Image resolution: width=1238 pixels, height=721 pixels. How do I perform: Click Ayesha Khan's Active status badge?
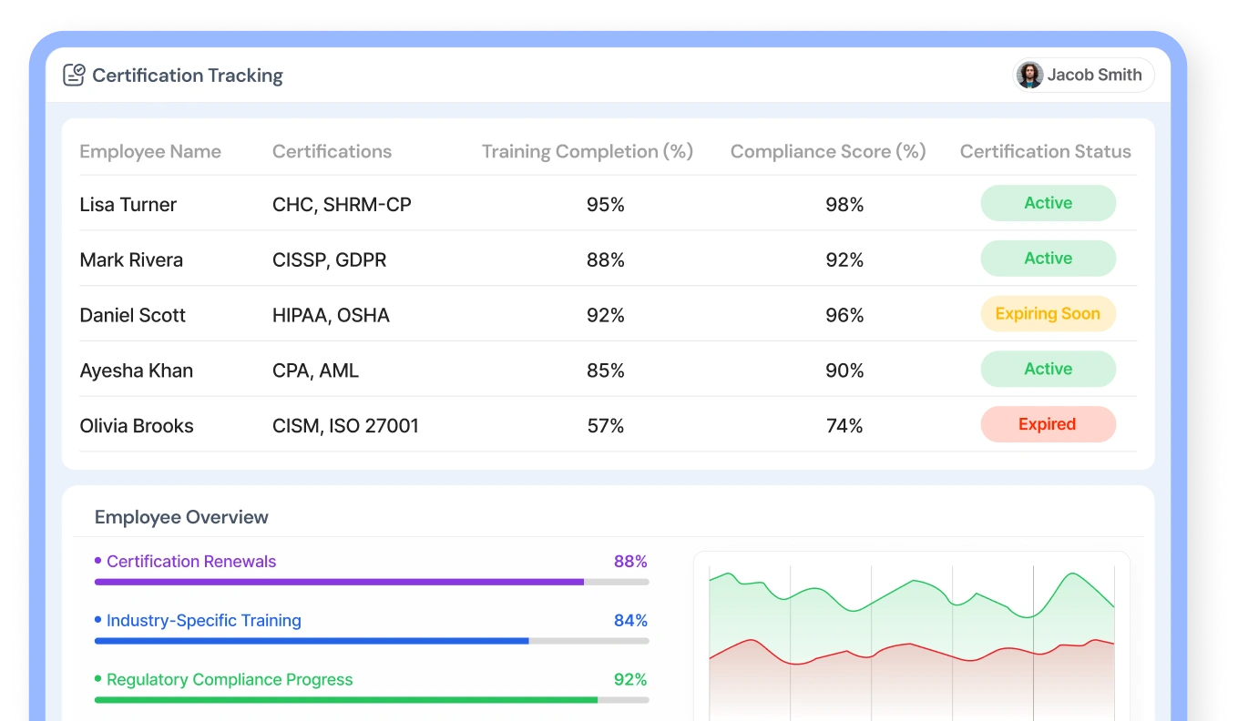click(x=1049, y=369)
